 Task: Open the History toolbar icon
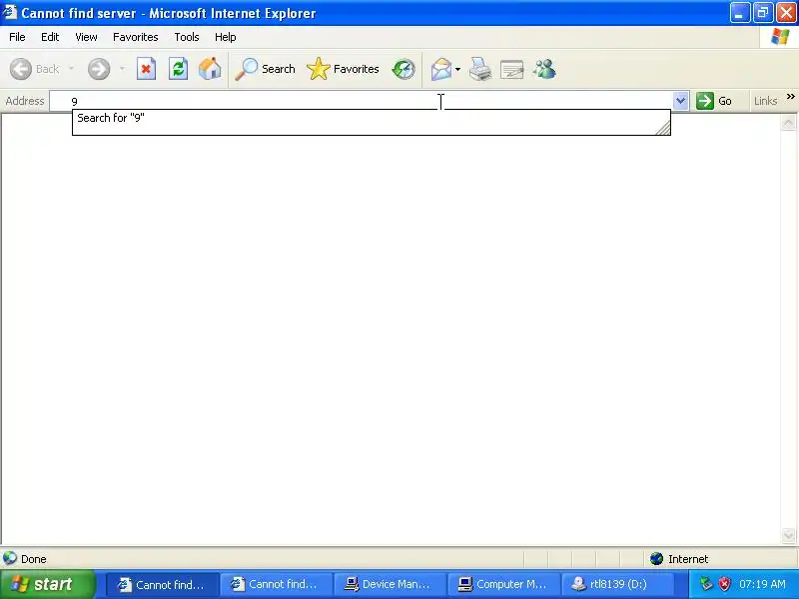click(x=403, y=69)
